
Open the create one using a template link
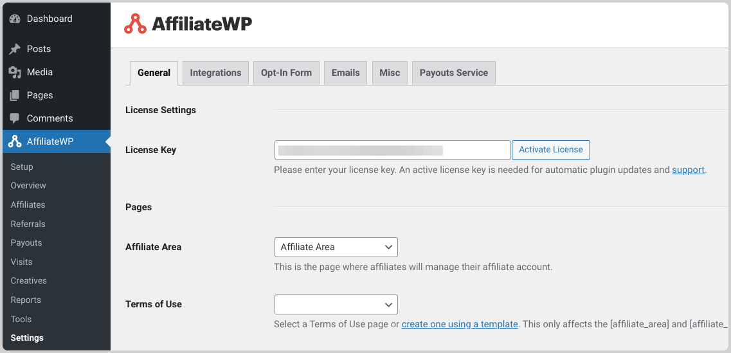460,323
